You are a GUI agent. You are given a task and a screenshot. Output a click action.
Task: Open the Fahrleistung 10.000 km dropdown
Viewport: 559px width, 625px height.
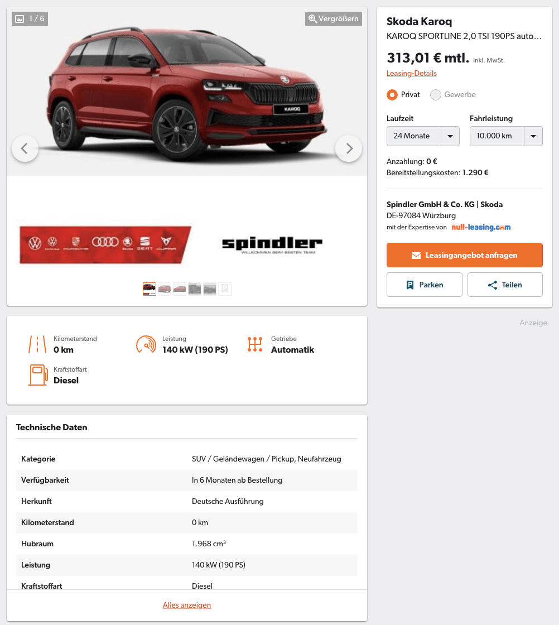(x=506, y=136)
